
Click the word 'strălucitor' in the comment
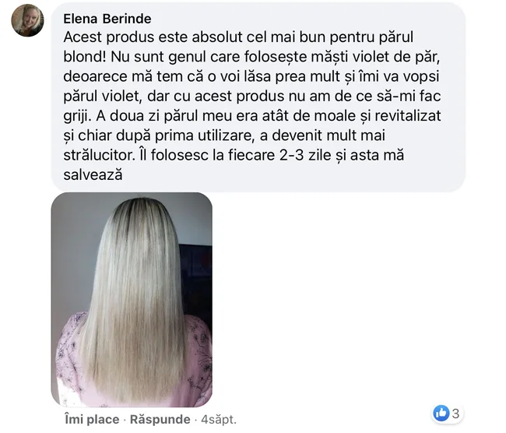pos(98,155)
